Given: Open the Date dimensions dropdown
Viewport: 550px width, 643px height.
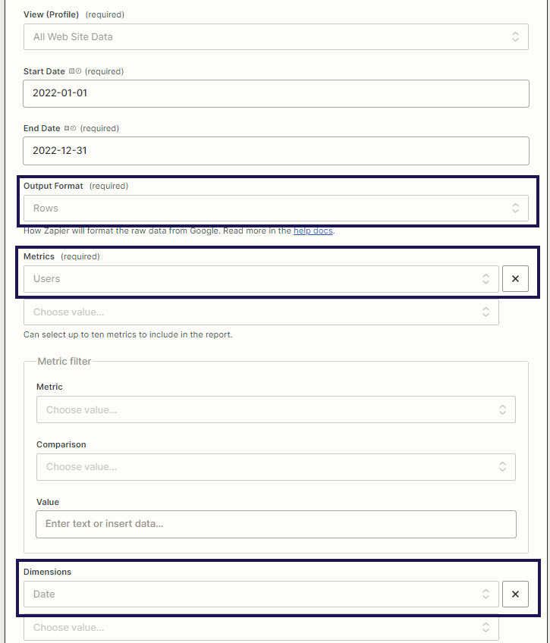Looking at the screenshot, I should (261, 594).
